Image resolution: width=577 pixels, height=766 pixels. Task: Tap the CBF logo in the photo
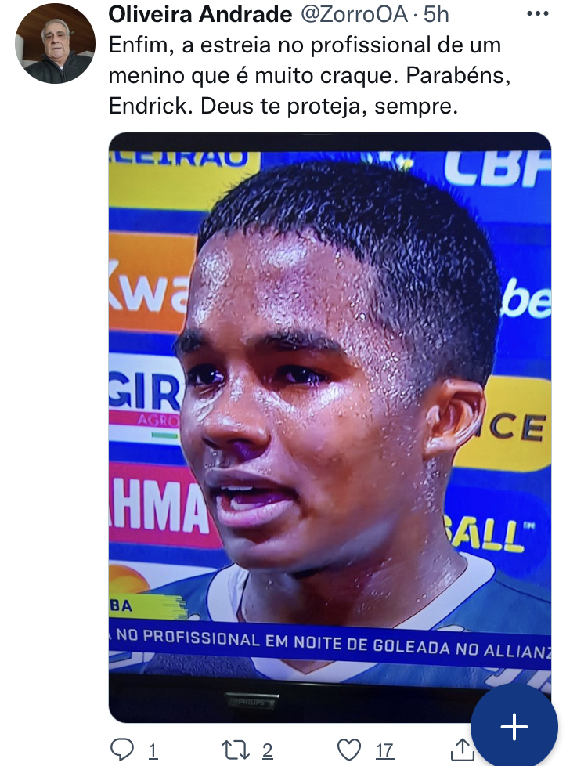coord(496,168)
